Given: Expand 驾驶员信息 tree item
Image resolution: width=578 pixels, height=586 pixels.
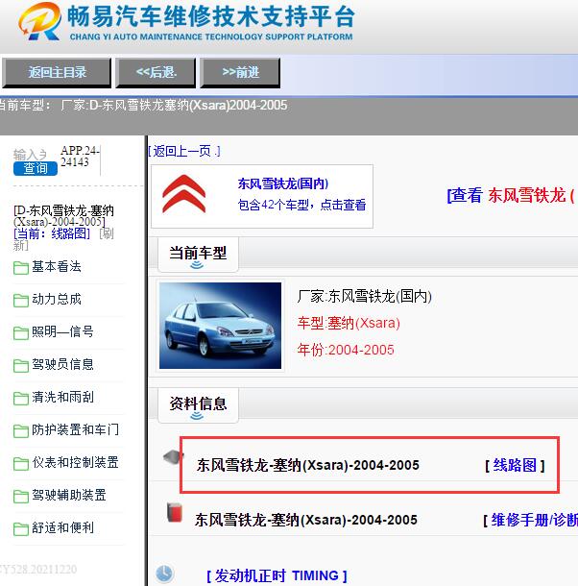Looking at the screenshot, I should click(62, 364).
